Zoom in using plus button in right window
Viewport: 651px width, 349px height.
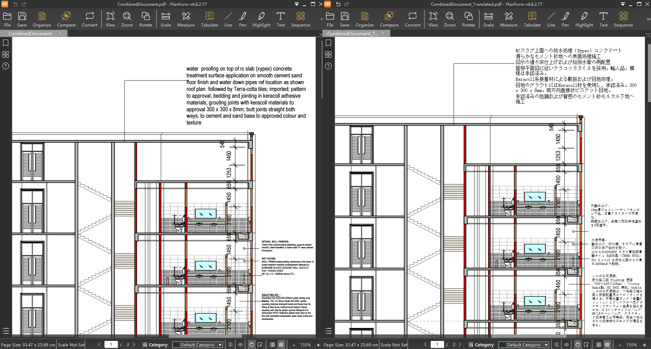[644, 345]
